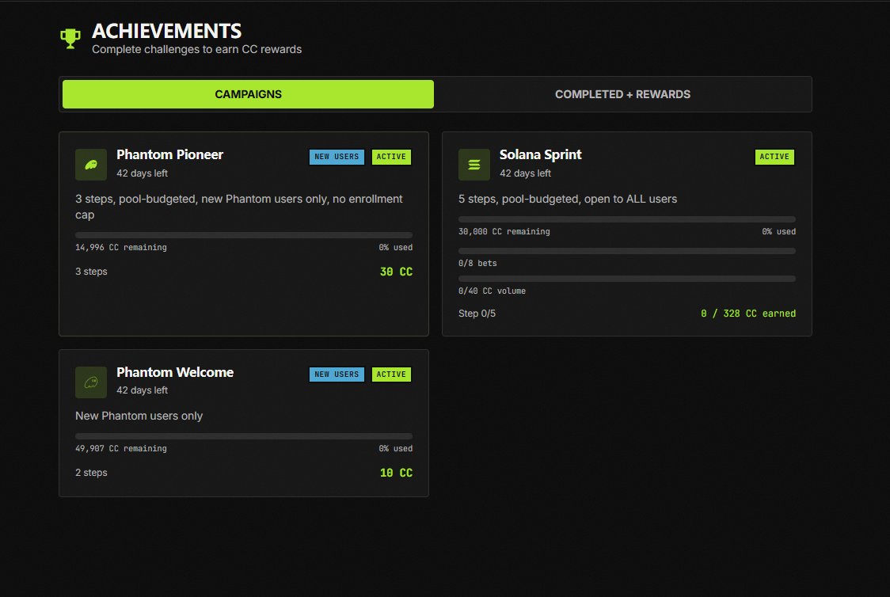Open the Phantom Welcome campaign title
890x597 pixels.
click(x=175, y=372)
